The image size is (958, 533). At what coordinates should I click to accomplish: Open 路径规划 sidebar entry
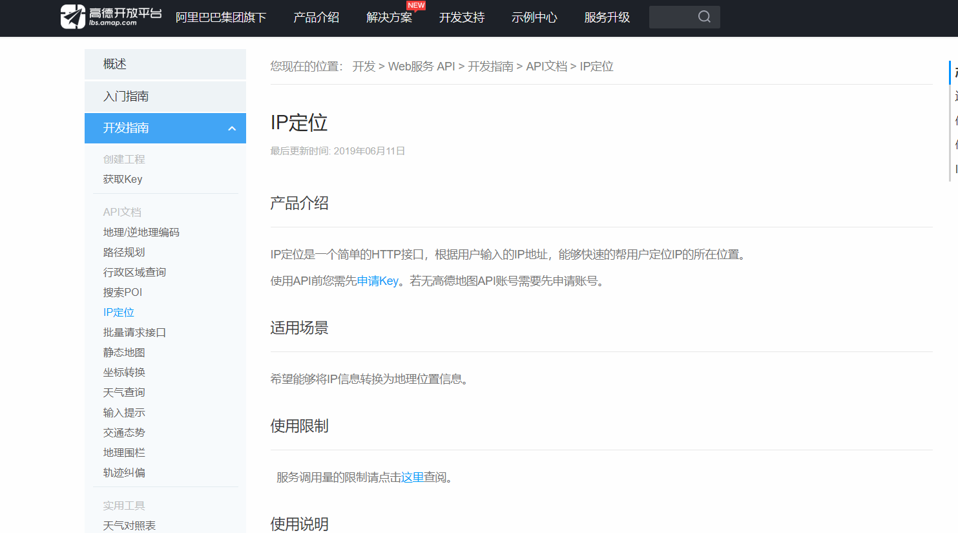124,252
